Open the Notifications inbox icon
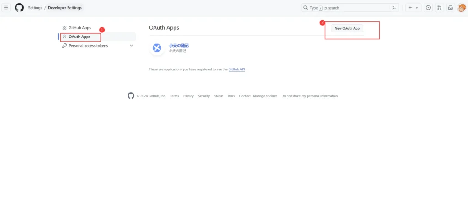This screenshot has height=206, width=468. [450, 8]
